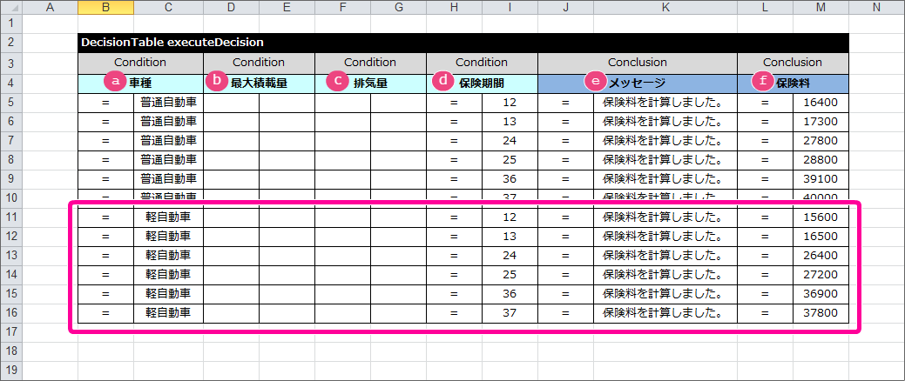Select column K by its header
This screenshot has height=381, width=905.
point(665,7)
